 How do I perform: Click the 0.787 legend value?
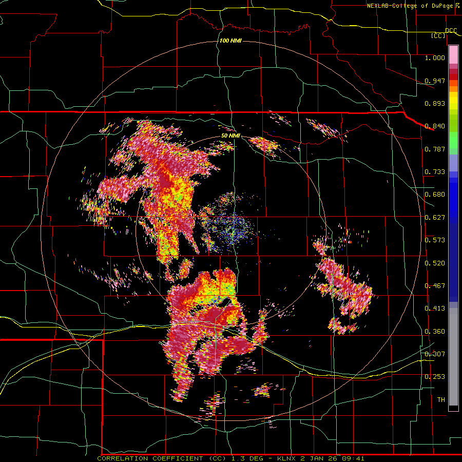coord(435,149)
